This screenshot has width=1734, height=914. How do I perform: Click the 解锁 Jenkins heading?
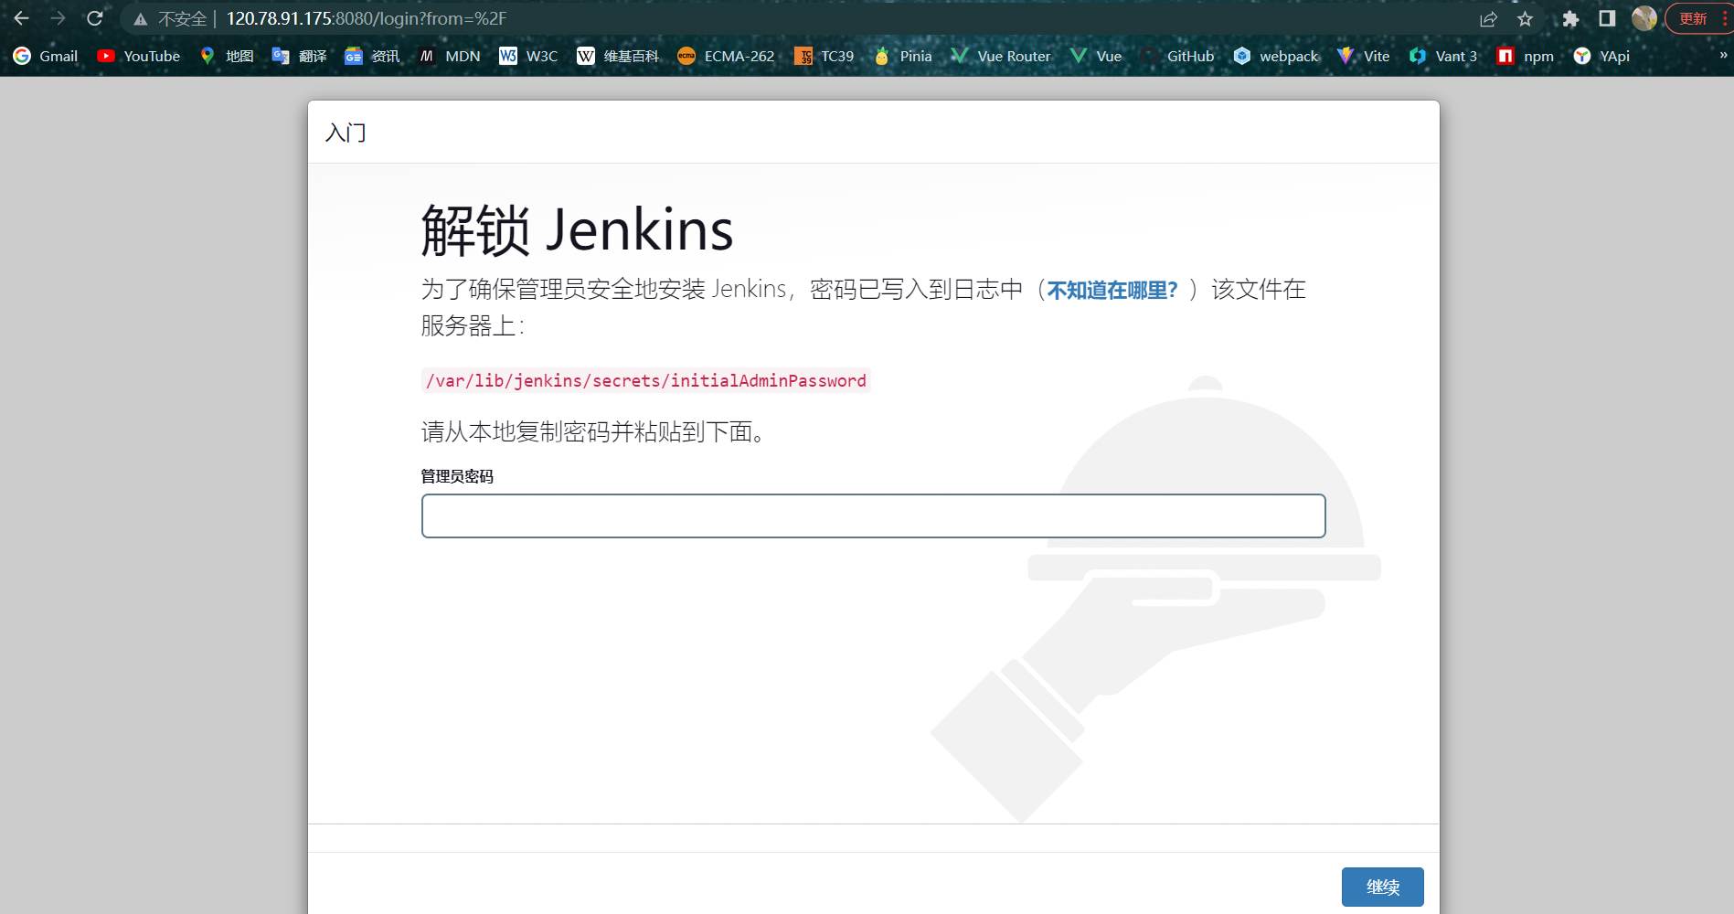pyautogui.click(x=577, y=229)
